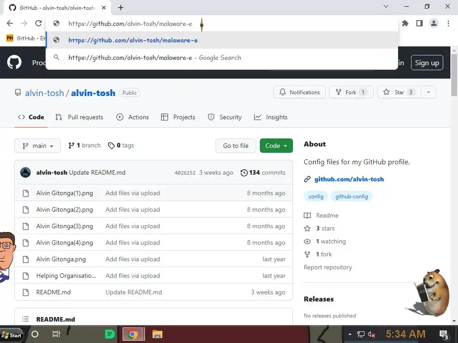Expand the green Code dropdown button
The image size is (458, 343).
(276, 146)
